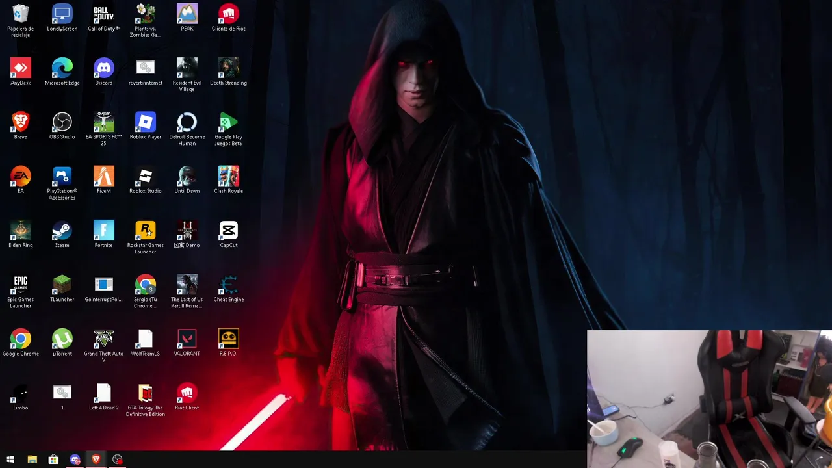Select the Fortnite desktop shortcut
The width and height of the screenshot is (832, 468).
tap(103, 230)
